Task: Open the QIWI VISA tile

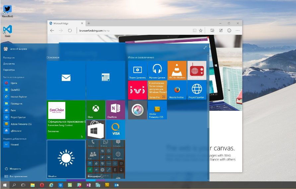Action: 115,130
